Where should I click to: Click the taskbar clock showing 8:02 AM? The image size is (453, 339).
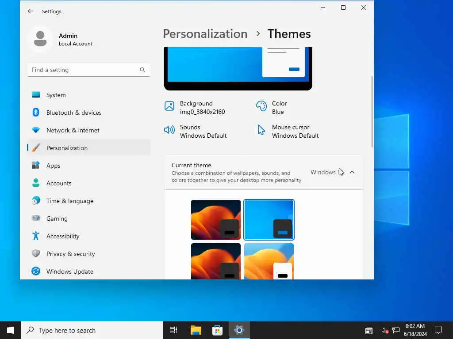click(x=415, y=330)
